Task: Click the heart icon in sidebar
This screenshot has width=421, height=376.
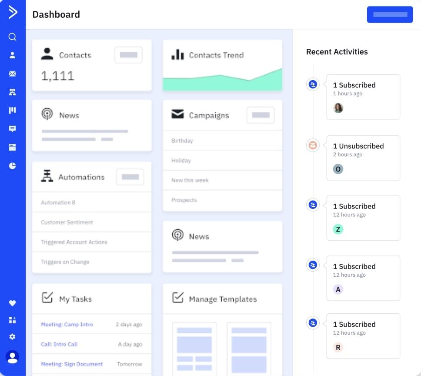Action: click(12, 303)
